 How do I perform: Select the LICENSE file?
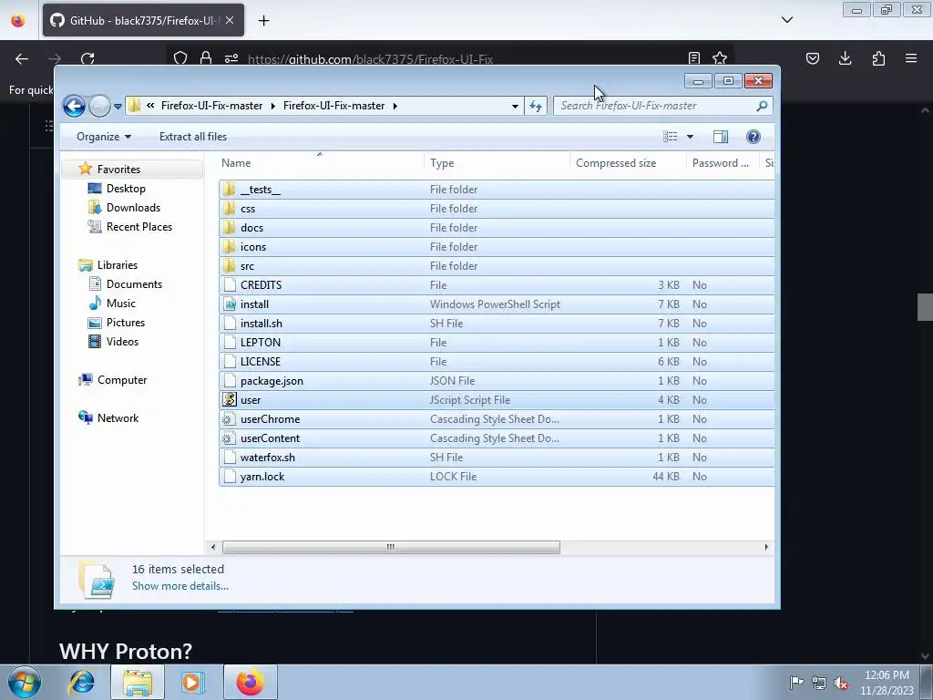tap(497, 361)
